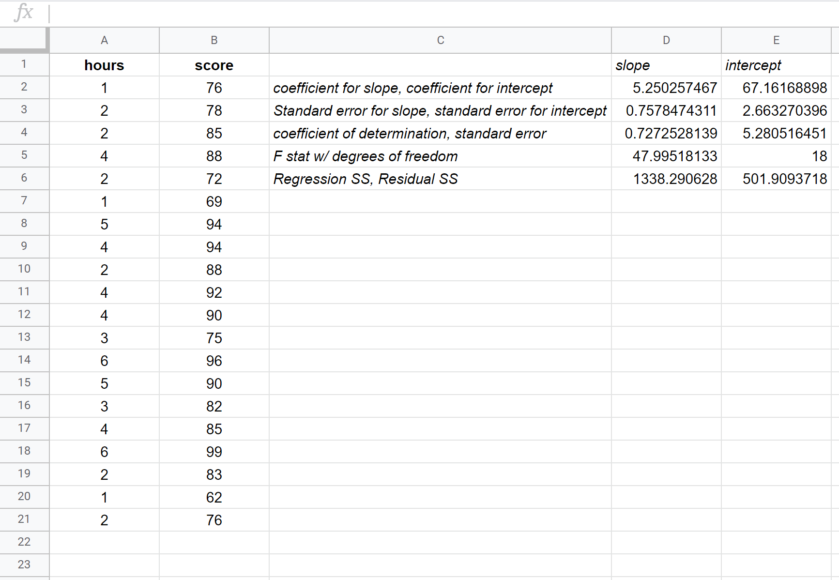Screen dimensions: 839x580
Task: Select score cell 72 in row 6
Action: coord(214,179)
